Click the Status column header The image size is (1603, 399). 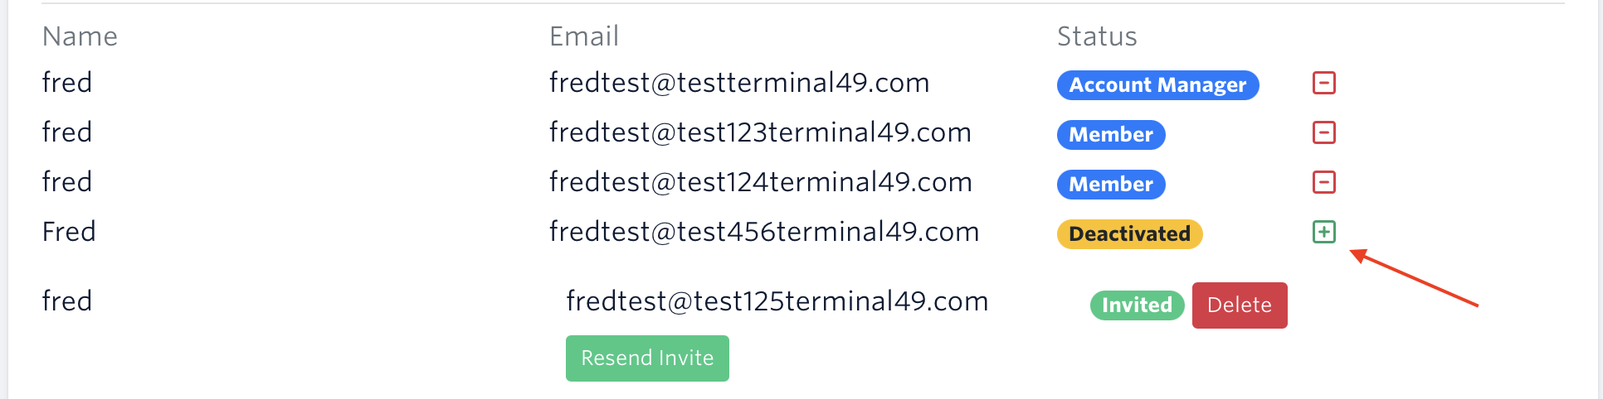point(1096,36)
